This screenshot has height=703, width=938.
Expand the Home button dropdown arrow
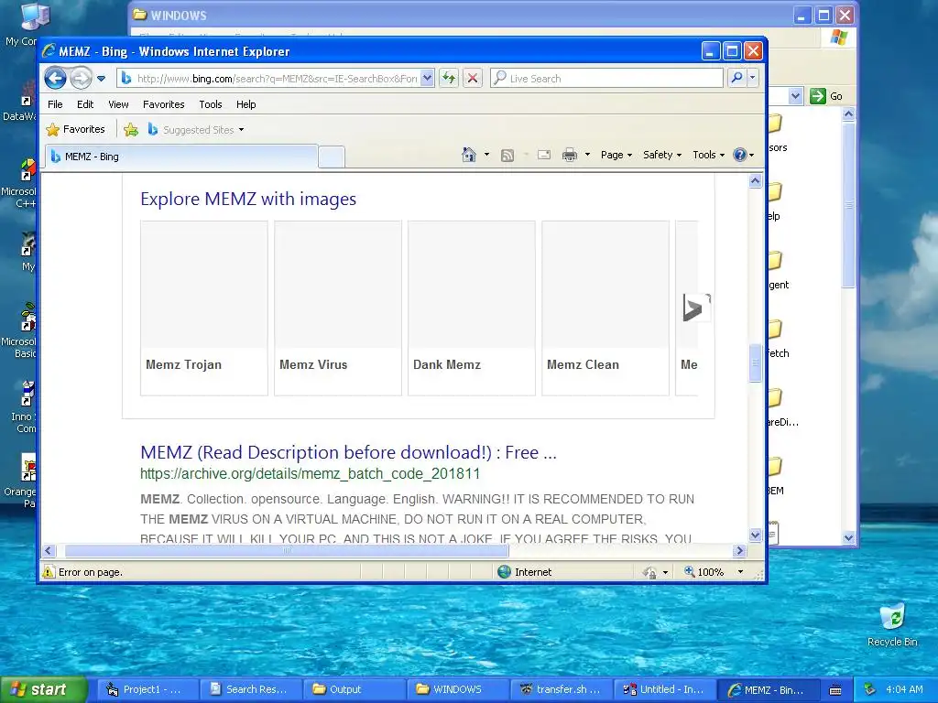(486, 155)
